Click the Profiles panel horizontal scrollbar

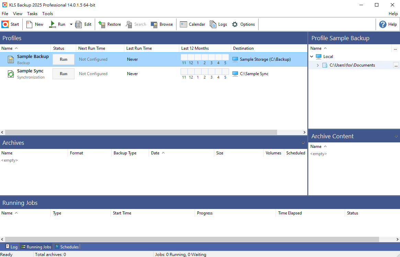click(141, 132)
